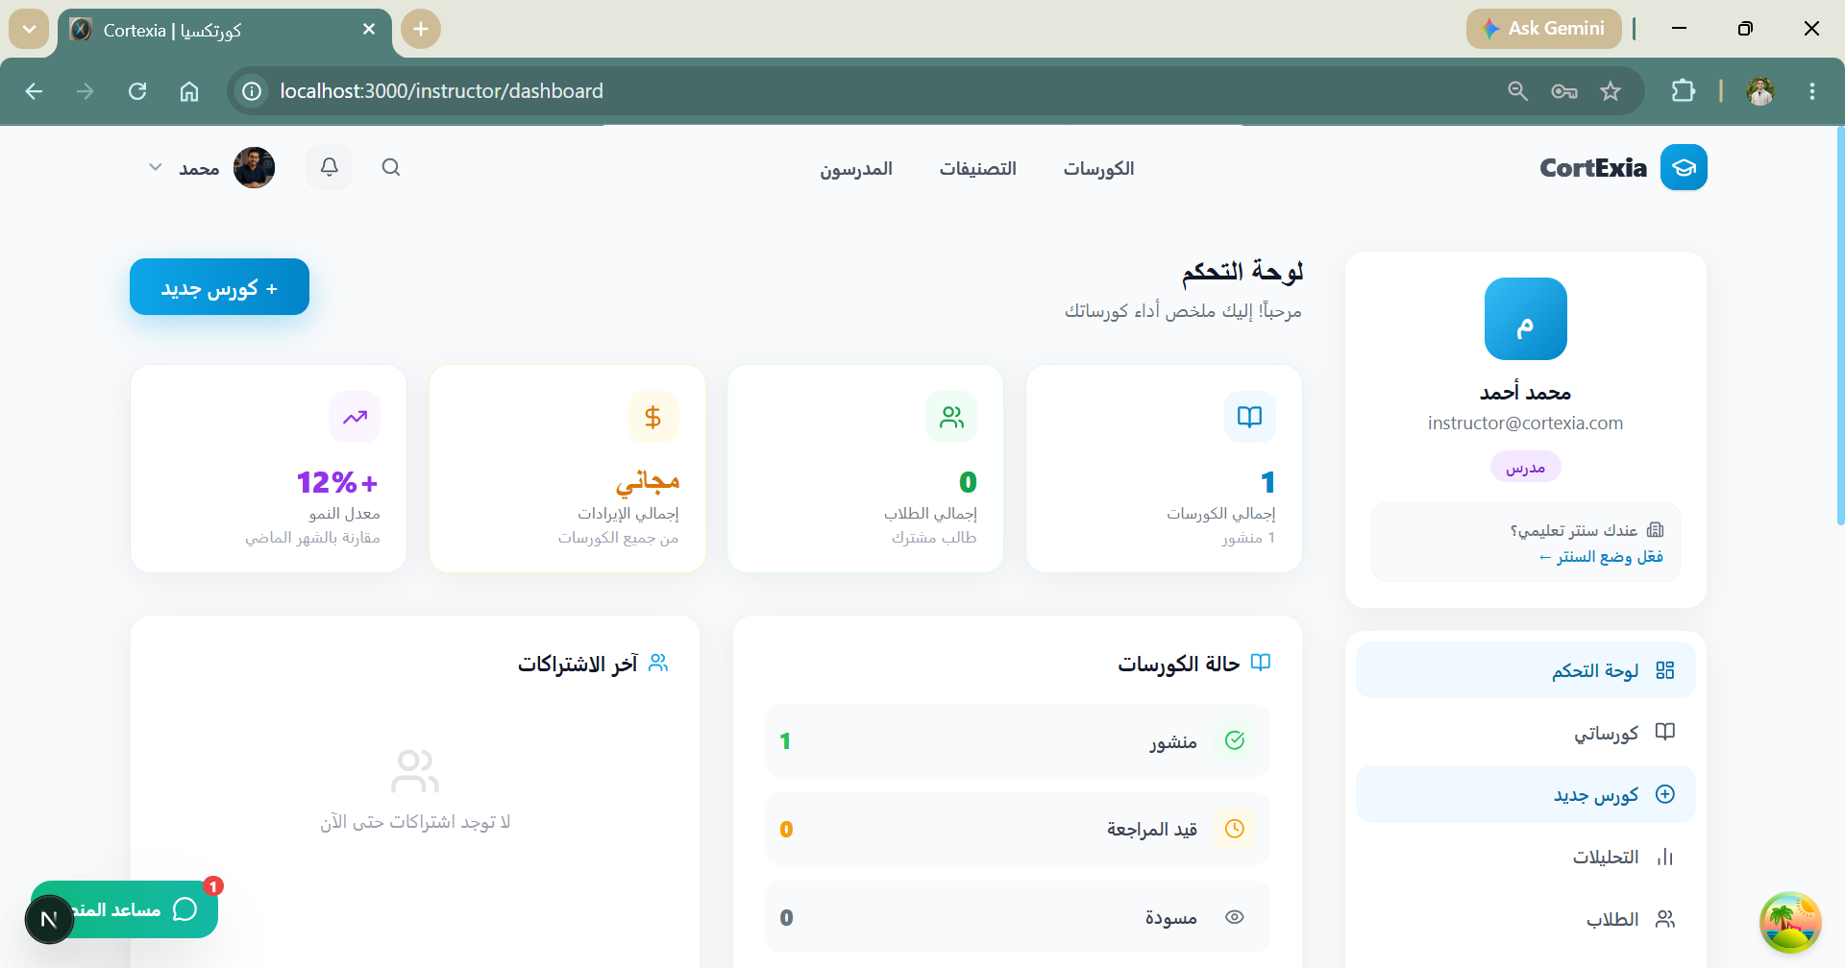Open Chrome three-dot menu
The image size is (1845, 968).
(x=1812, y=91)
